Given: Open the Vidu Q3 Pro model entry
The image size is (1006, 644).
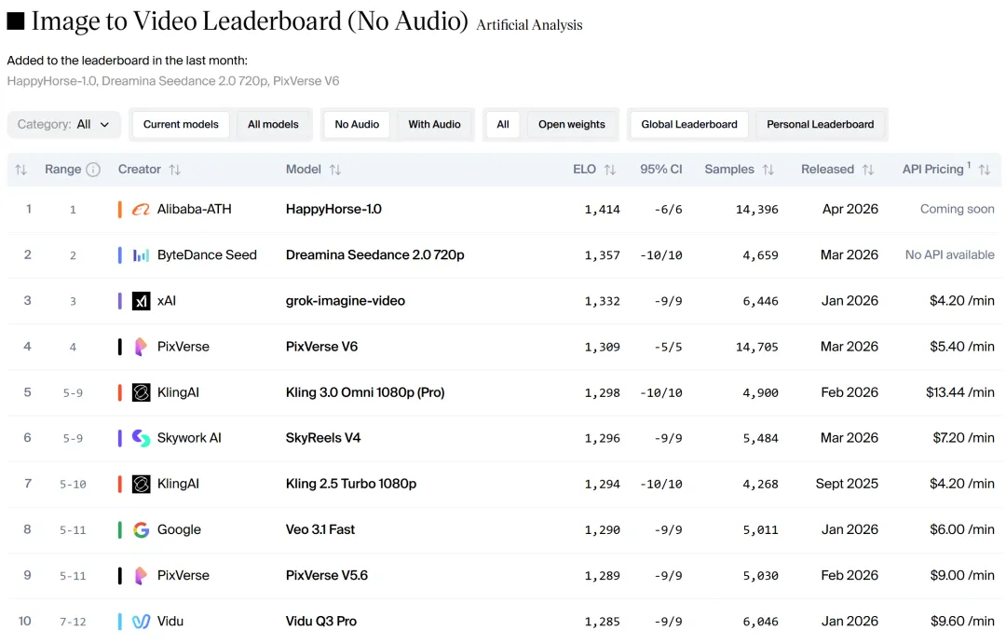Looking at the screenshot, I should 320,622.
